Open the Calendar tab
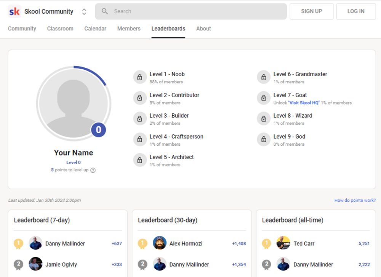381x277 pixels. coord(95,29)
